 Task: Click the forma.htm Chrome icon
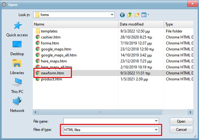(x=38, y=43)
